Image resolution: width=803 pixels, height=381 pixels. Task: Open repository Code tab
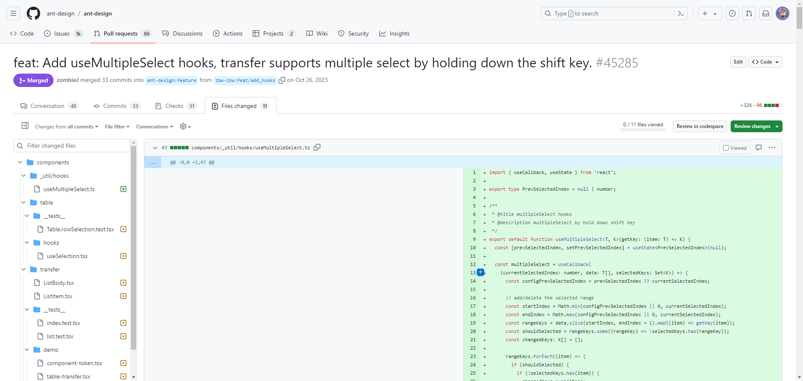coord(22,33)
